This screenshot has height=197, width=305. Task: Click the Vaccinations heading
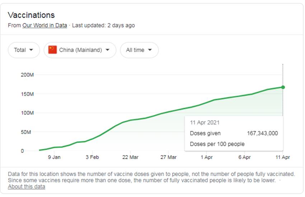click(x=31, y=15)
